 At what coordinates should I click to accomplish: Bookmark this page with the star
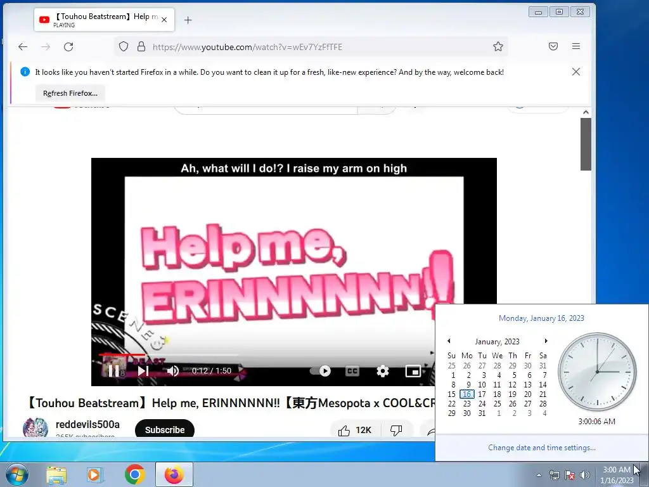[x=498, y=46]
